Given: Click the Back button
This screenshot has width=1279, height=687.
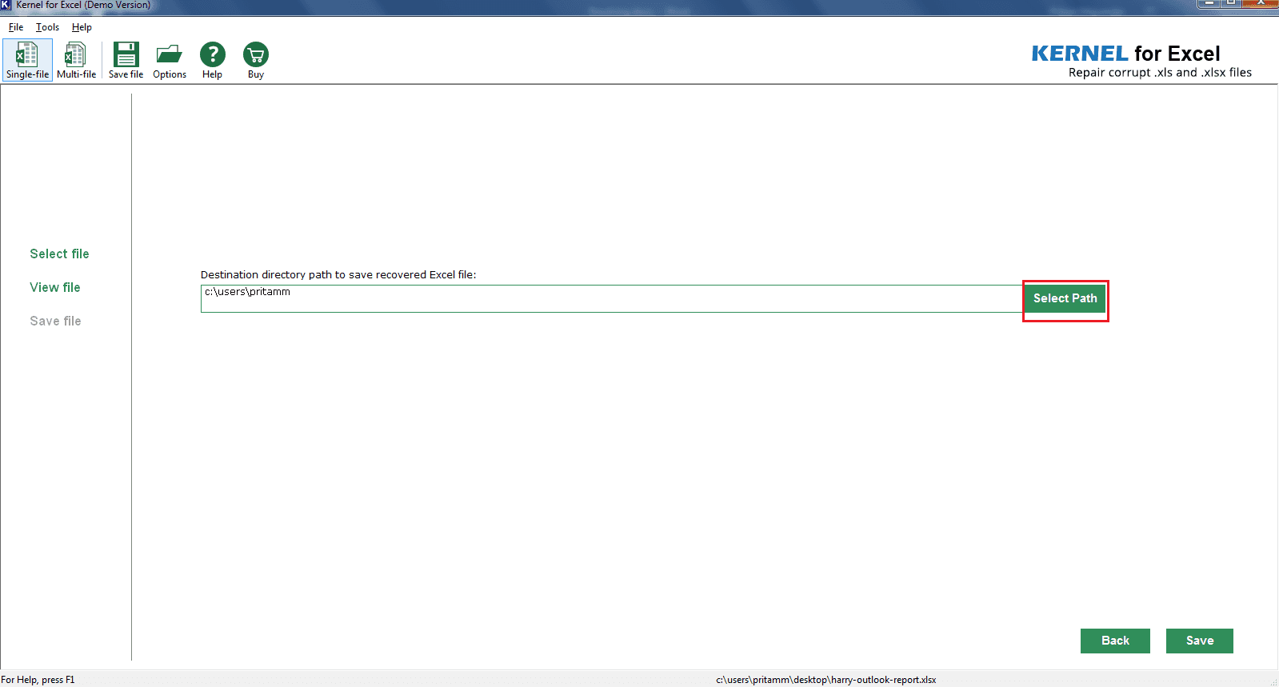Looking at the screenshot, I should pyautogui.click(x=1115, y=641).
